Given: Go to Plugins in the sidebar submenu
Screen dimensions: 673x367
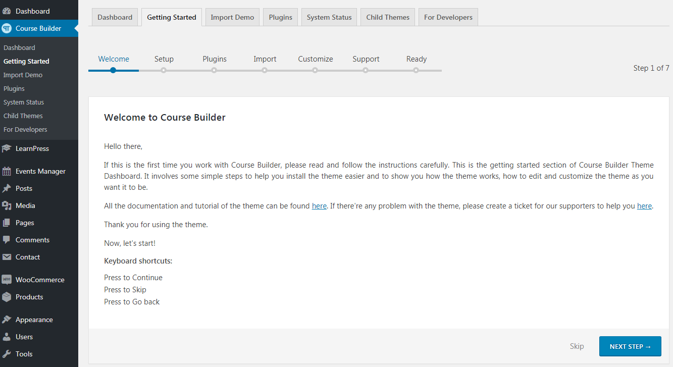Looking at the screenshot, I should pyautogui.click(x=14, y=88).
